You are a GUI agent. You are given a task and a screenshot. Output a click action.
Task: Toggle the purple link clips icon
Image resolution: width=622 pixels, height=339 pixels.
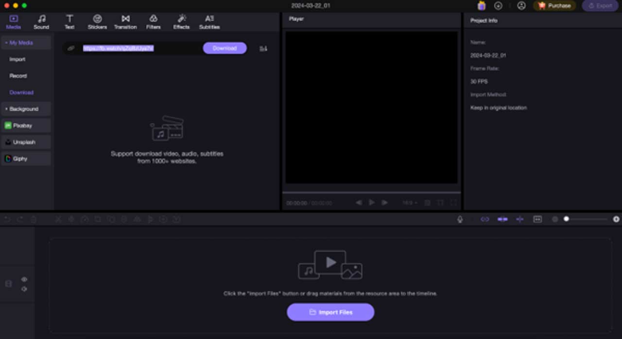[484, 219]
